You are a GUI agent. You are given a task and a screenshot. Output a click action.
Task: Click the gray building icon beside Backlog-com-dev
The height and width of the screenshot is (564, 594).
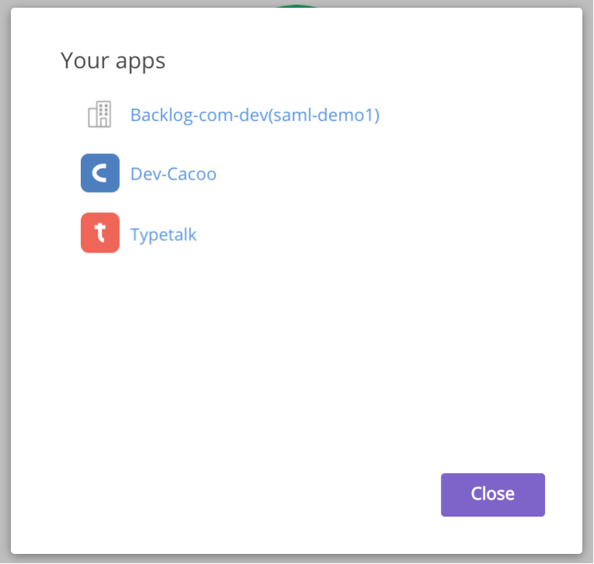100,114
